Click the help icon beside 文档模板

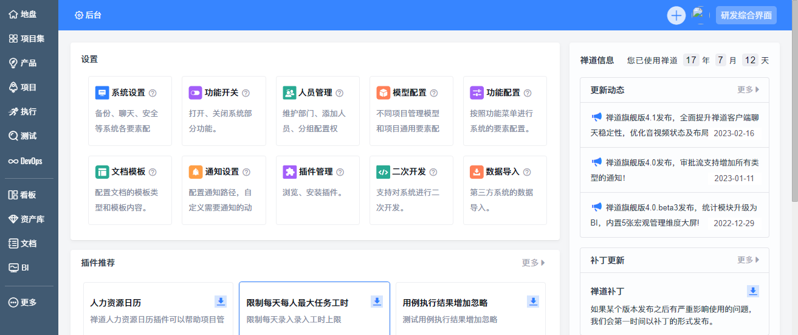point(153,172)
